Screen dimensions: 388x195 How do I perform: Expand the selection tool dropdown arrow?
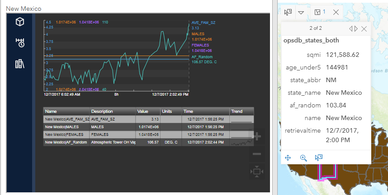pos(301,13)
